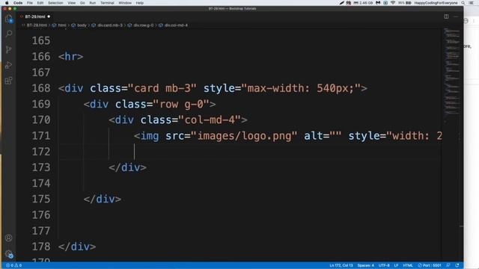
Task: Click "card mb-3" class value
Action: pyautogui.click(x=162, y=88)
